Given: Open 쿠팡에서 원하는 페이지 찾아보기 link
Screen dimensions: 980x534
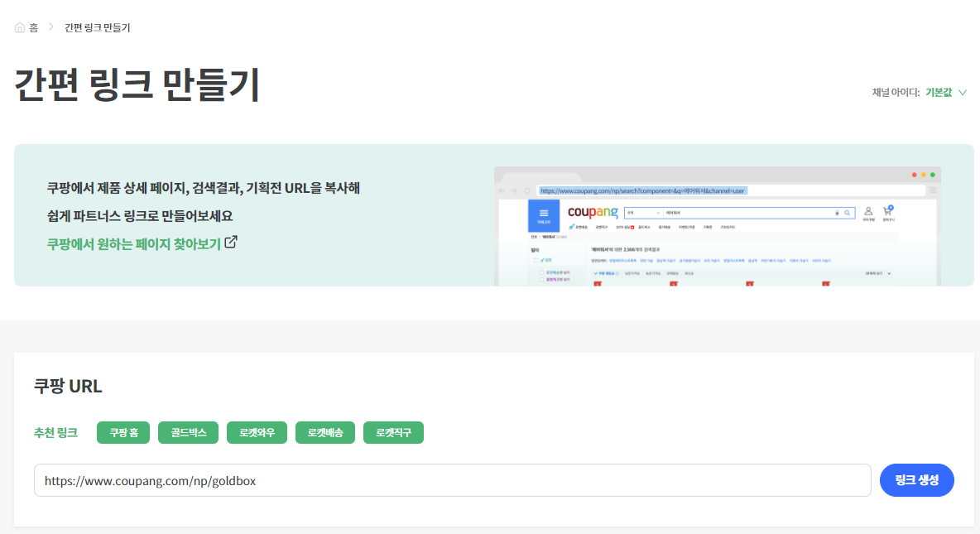Looking at the screenshot, I should tap(134, 243).
